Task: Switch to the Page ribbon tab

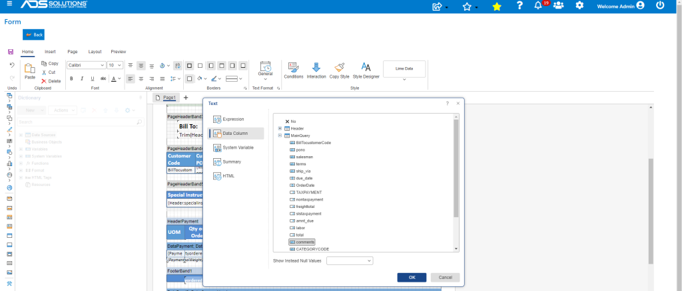Action: click(x=73, y=52)
